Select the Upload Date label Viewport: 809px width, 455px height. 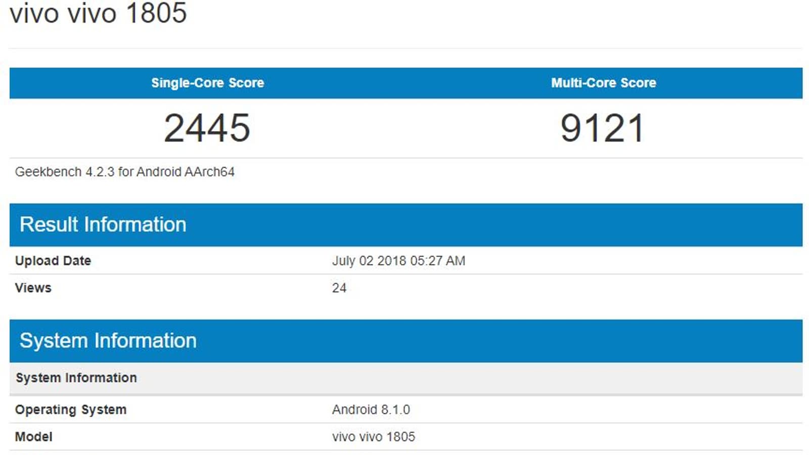53,261
